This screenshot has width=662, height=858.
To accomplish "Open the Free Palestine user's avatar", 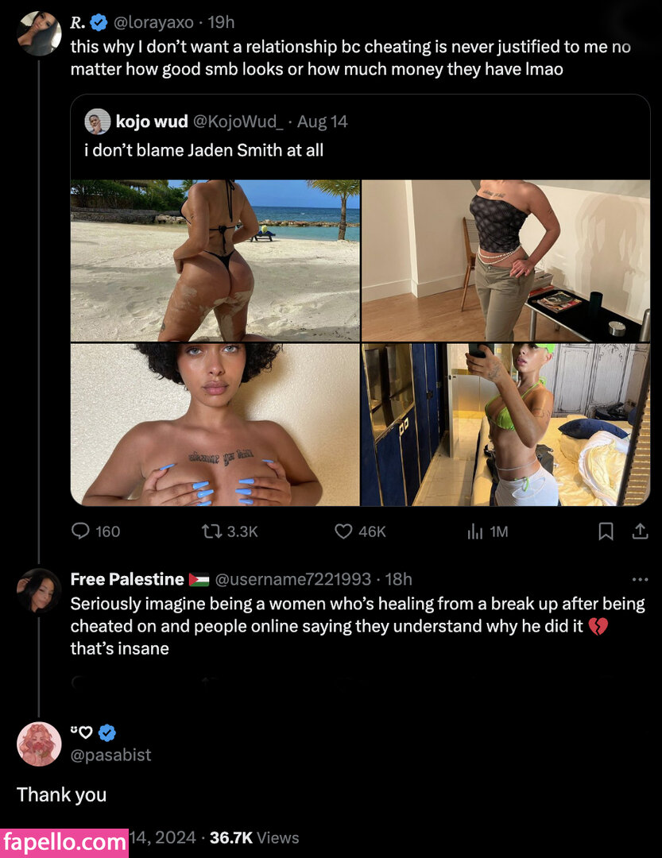I will point(39,591).
